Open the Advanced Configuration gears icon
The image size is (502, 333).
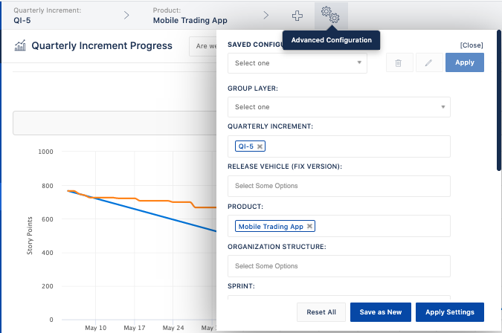coord(331,16)
